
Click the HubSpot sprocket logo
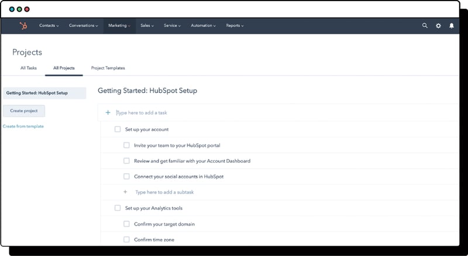click(23, 26)
